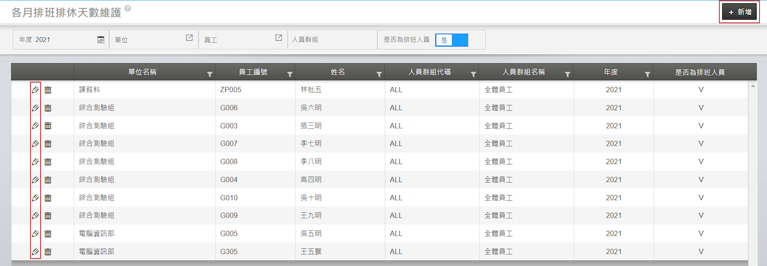
Task: Click the 新增 add button
Action: [x=740, y=12]
